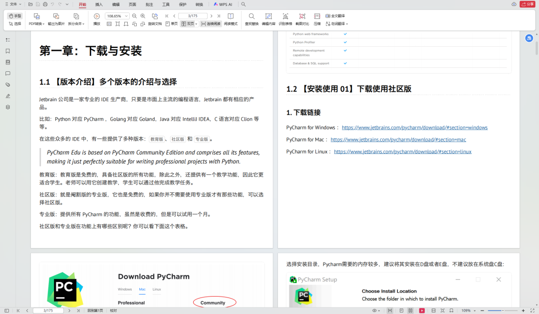
Task: Click 编辑内容 edit content tool
Action: 269,19
